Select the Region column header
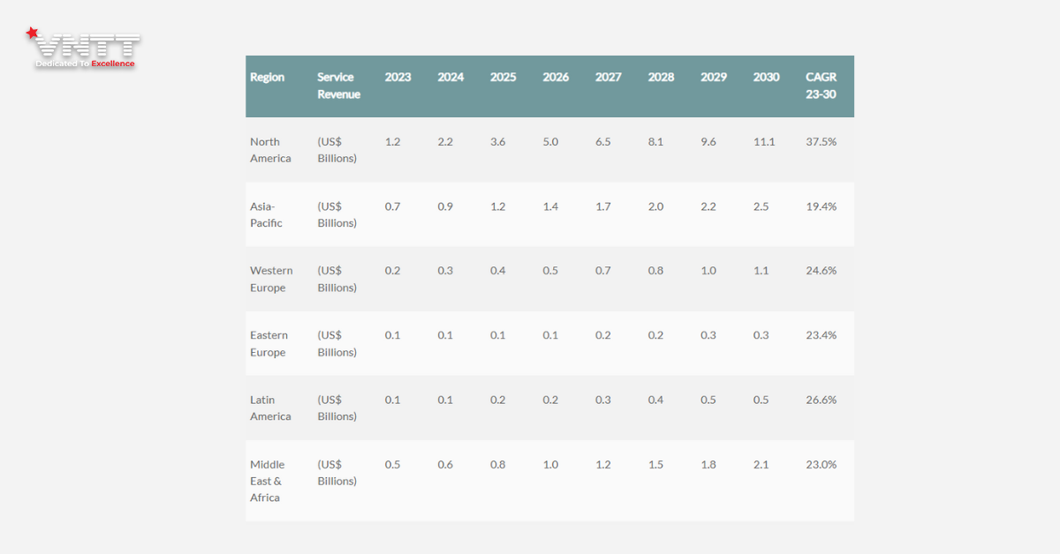Viewport: 1060px width, 554px height. click(267, 77)
